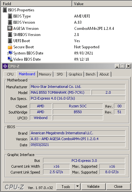Open the Memory tab
The image size is (132, 192).
click(x=45, y=74)
